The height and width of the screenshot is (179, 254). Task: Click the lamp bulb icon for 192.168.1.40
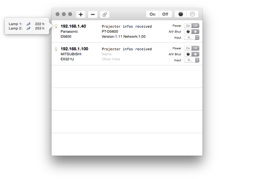[x=56, y=26]
